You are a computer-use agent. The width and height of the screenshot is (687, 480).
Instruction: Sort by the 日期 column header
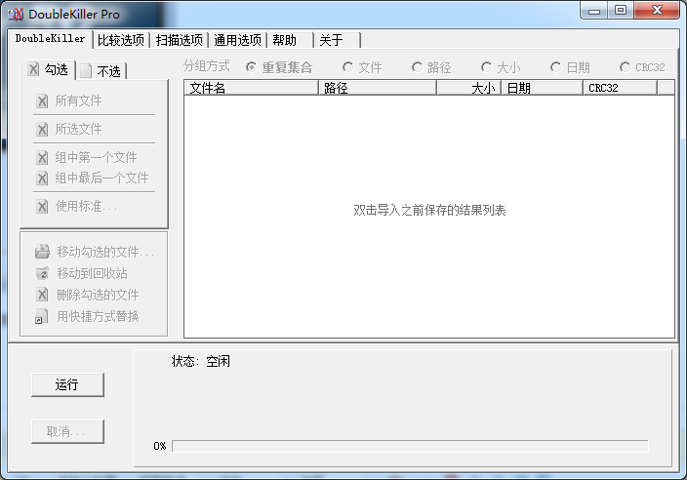(542, 88)
